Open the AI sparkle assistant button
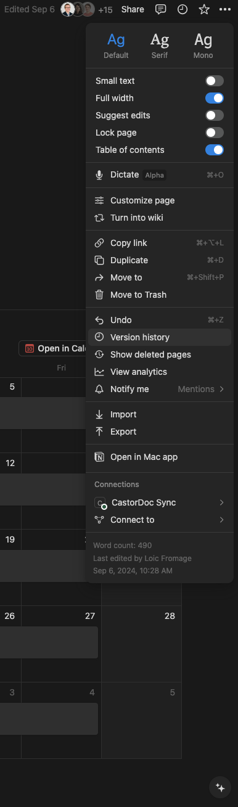The width and height of the screenshot is (238, 807). 220,787
